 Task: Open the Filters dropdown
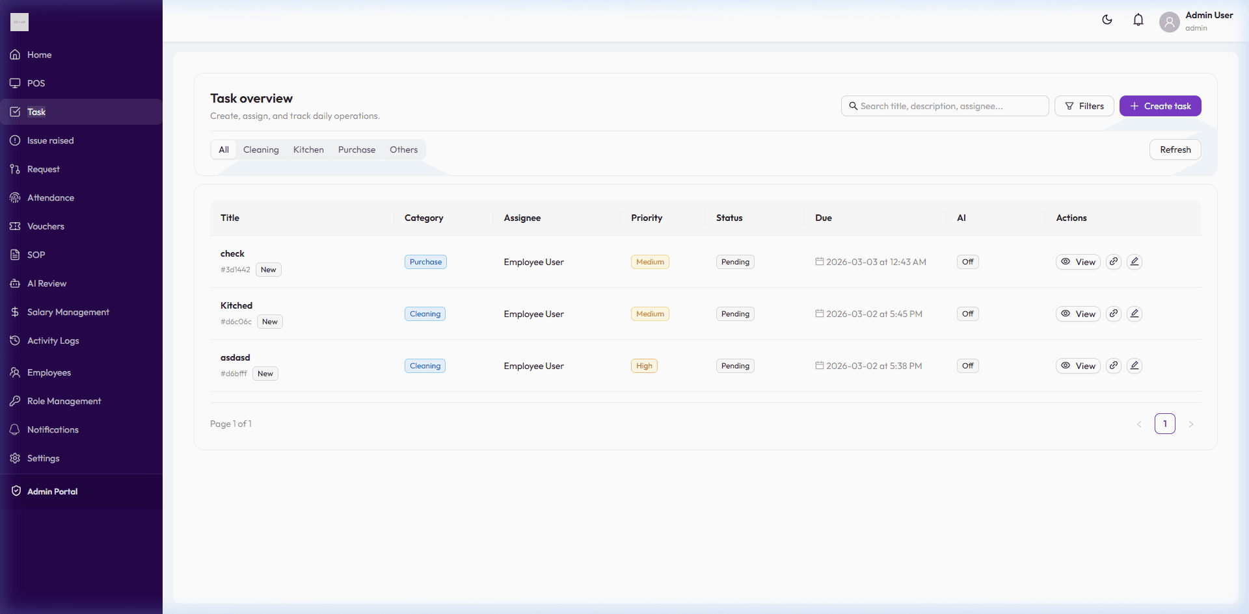click(1084, 106)
